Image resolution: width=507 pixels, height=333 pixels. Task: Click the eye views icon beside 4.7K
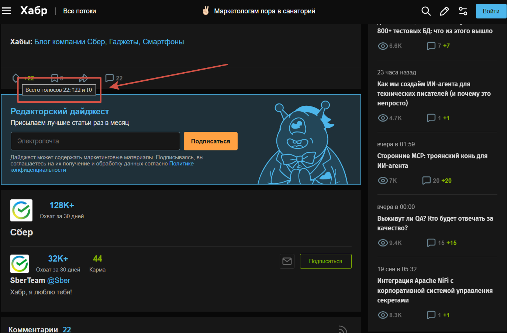pyautogui.click(x=383, y=118)
